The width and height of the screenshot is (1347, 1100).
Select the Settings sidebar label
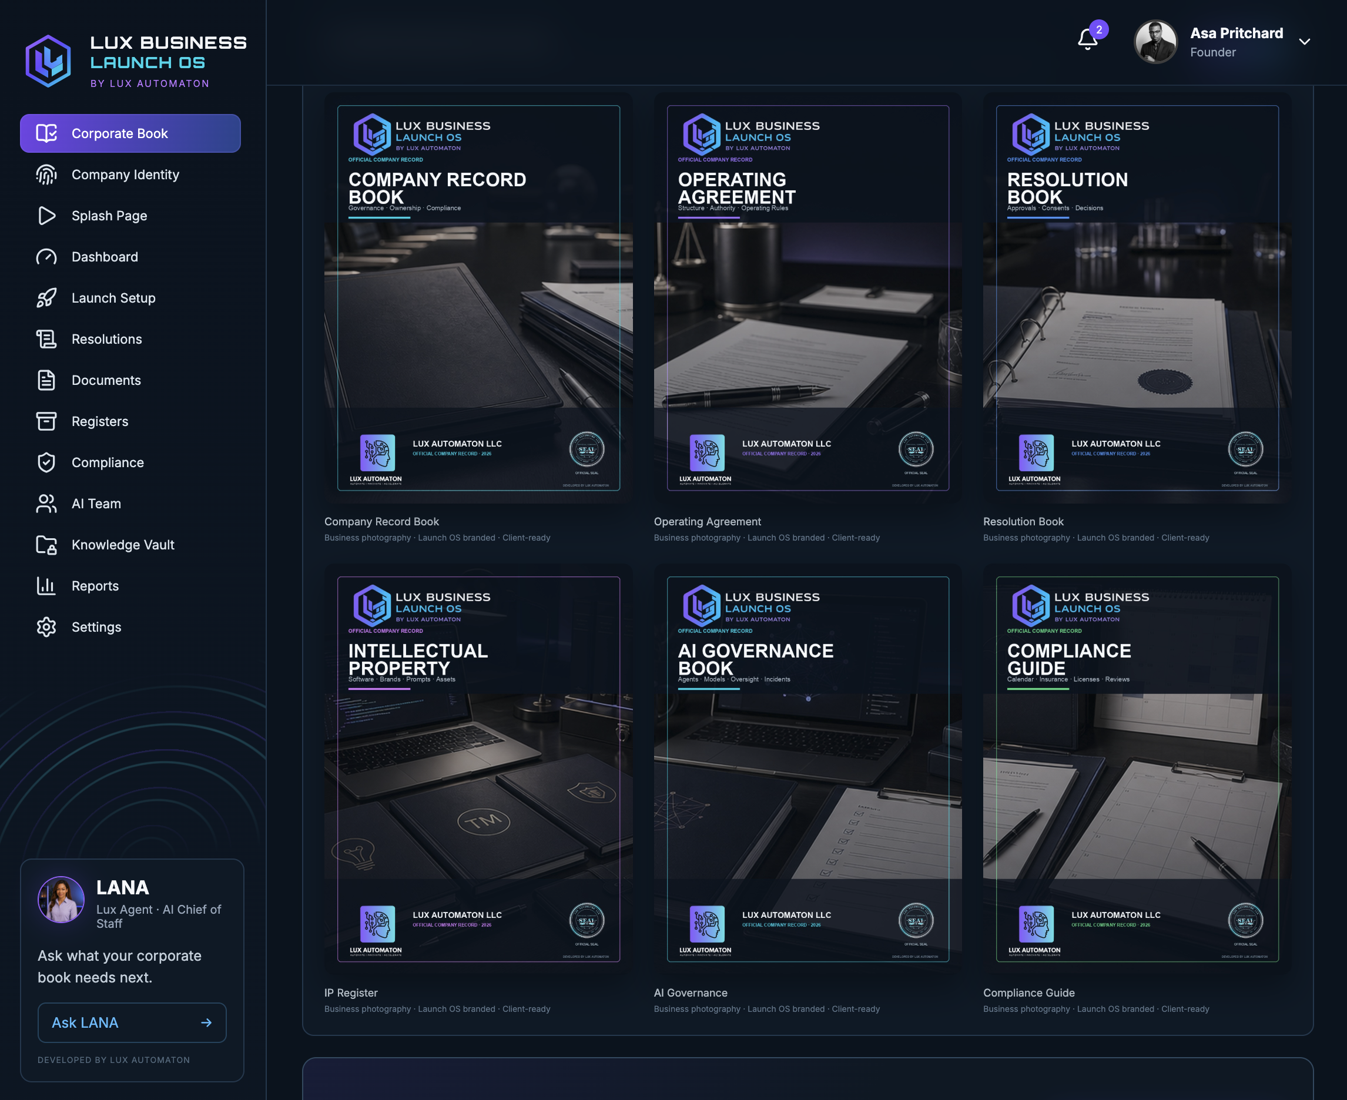point(96,628)
